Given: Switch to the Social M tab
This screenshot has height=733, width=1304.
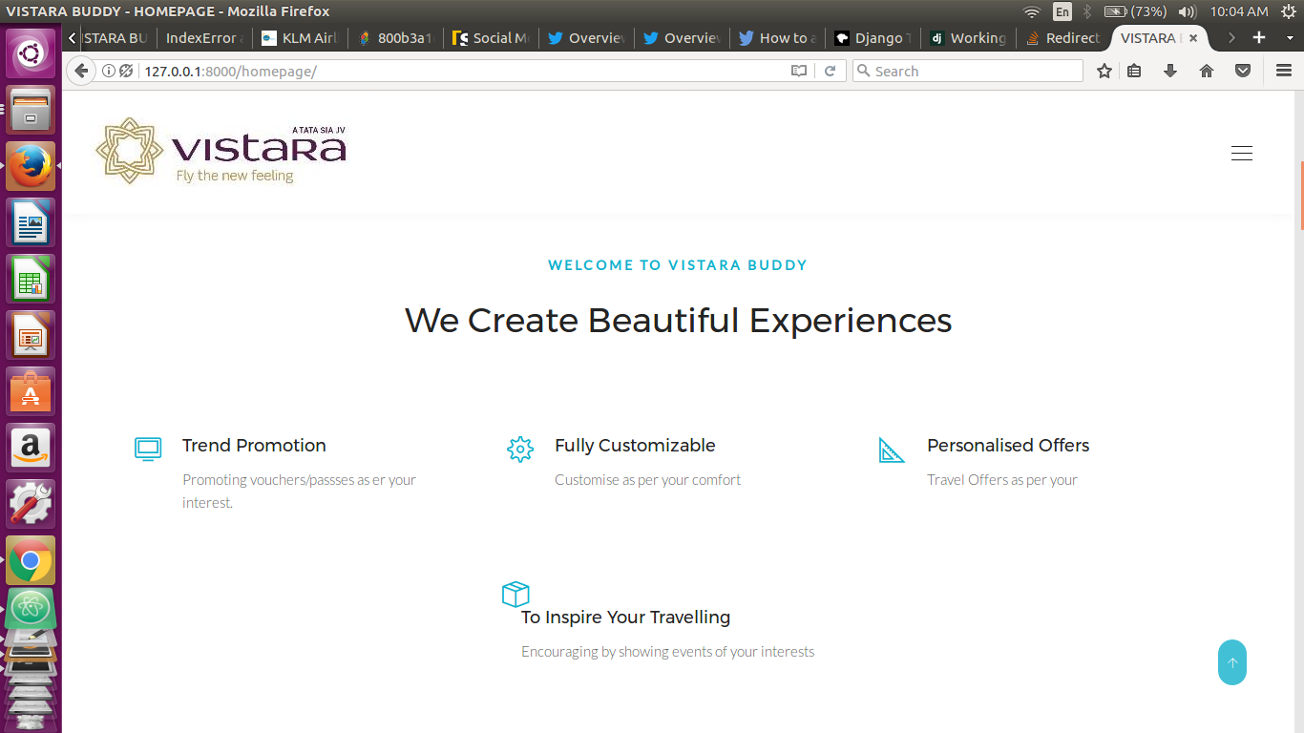Looking at the screenshot, I should point(491,38).
